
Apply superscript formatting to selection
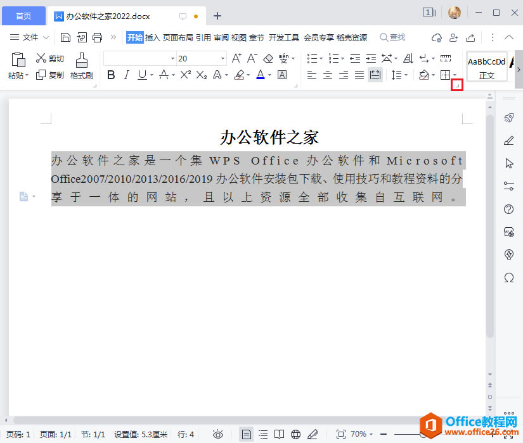click(185, 75)
